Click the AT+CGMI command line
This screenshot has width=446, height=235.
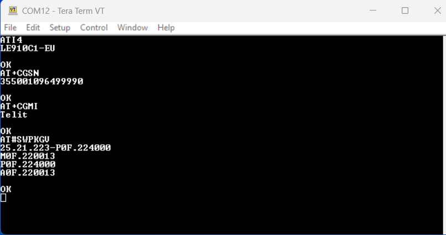[19, 106]
